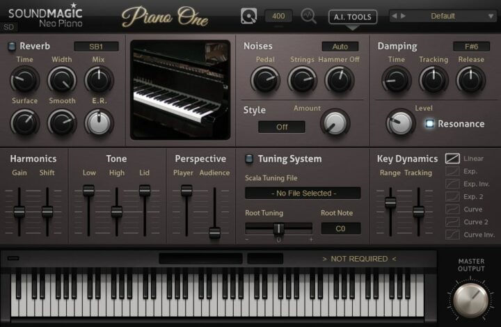Click the Master Output knob
Screen dimensions: 501x327
click(471, 298)
